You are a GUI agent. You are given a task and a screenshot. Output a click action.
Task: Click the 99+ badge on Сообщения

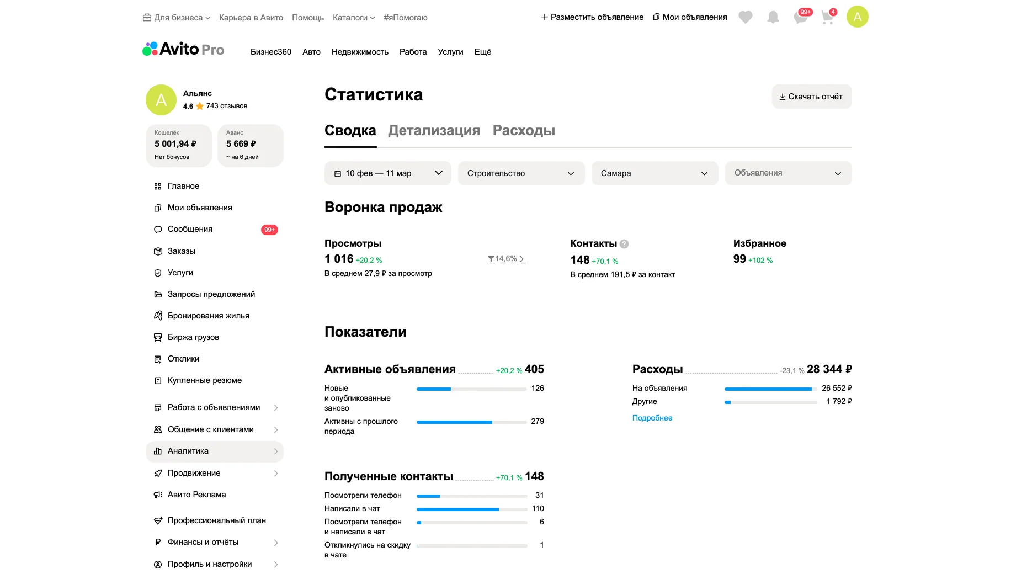pos(269,230)
